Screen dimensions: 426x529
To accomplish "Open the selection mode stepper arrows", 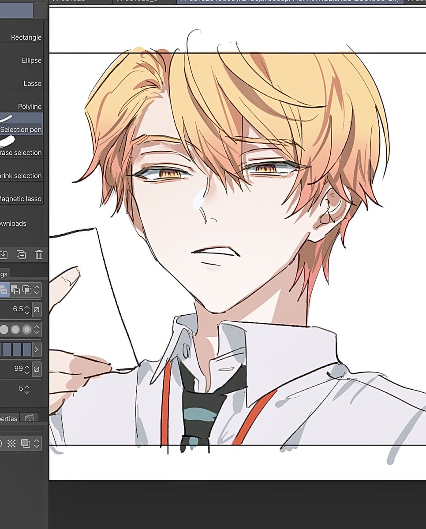I will pyautogui.click(x=37, y=290).
